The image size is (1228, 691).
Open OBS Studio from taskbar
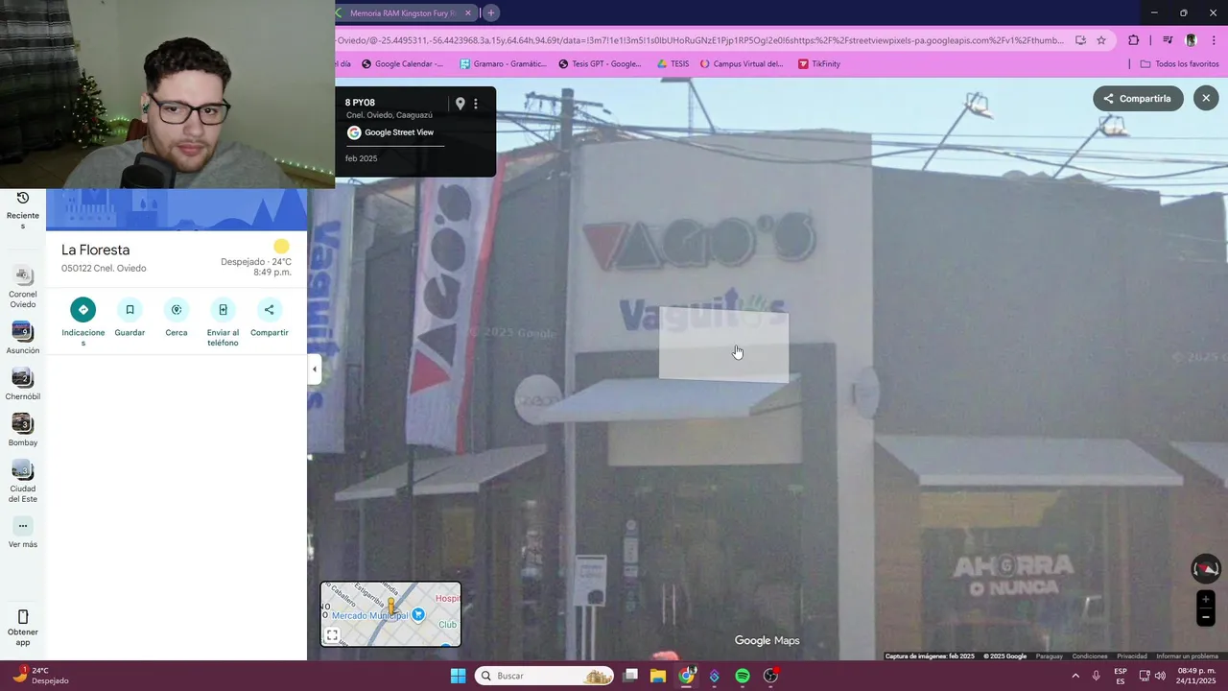point(770,676)
